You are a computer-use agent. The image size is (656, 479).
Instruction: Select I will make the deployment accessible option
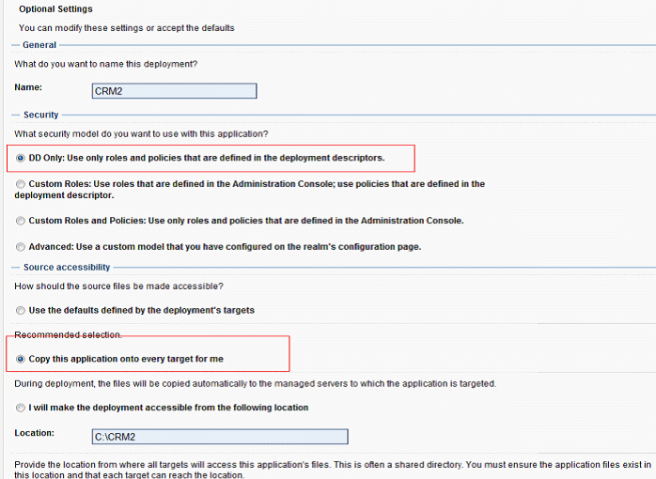click(20, 408)
